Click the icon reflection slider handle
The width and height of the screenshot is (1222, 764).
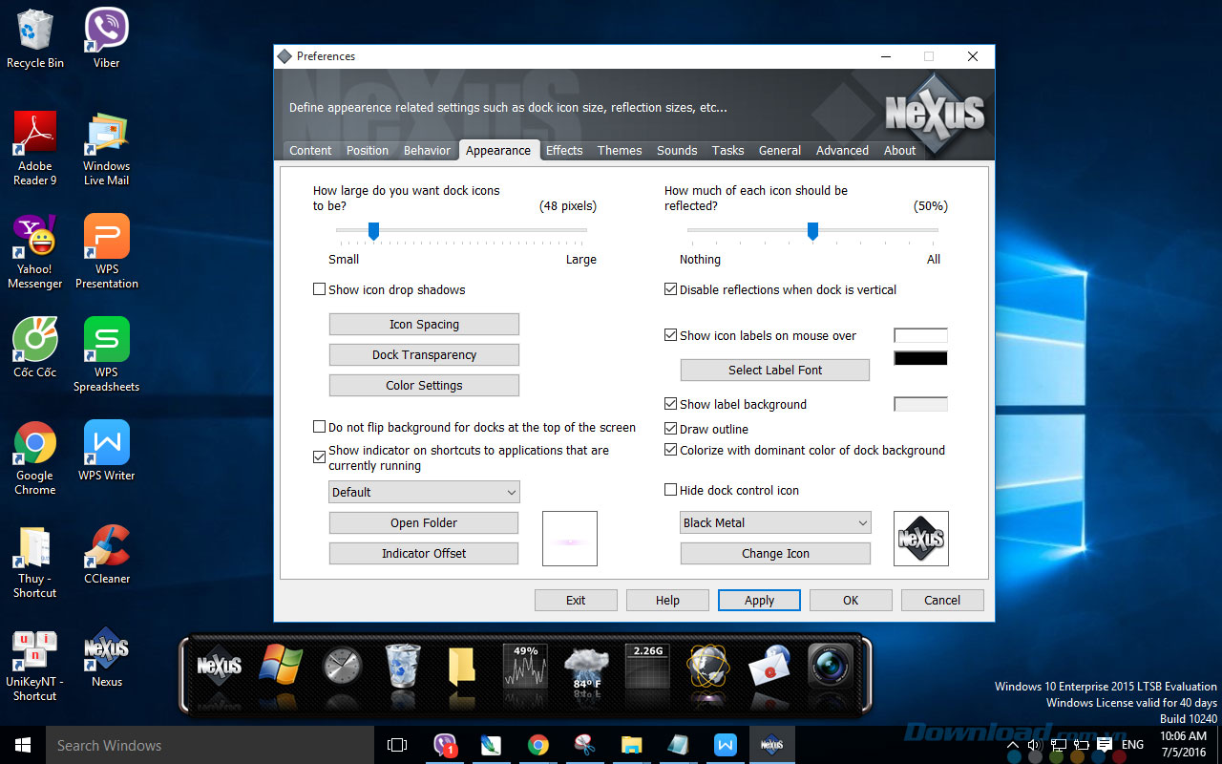[812, 231]
